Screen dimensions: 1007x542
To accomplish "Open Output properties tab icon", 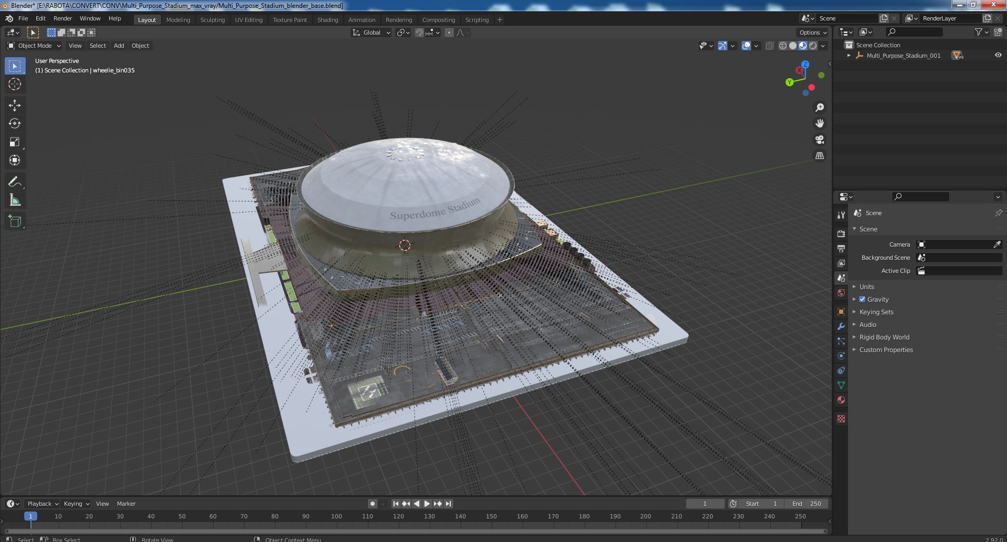I will pyautogui.click(x=841, y=248).
